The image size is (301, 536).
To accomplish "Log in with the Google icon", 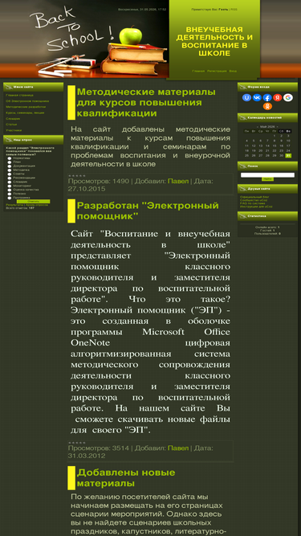I will pyautogui.click(x=288, y=98).
